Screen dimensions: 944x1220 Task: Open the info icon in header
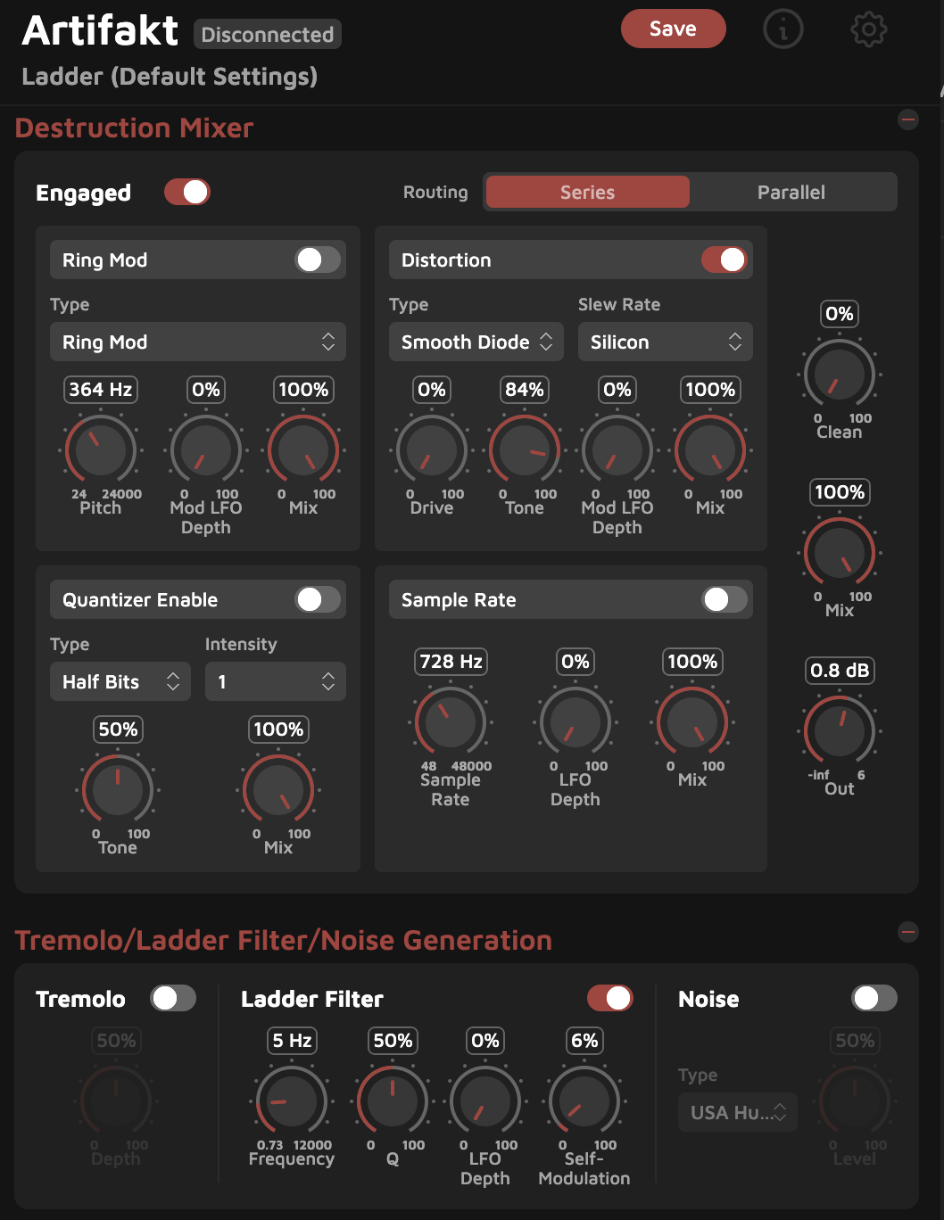[783, 29]
